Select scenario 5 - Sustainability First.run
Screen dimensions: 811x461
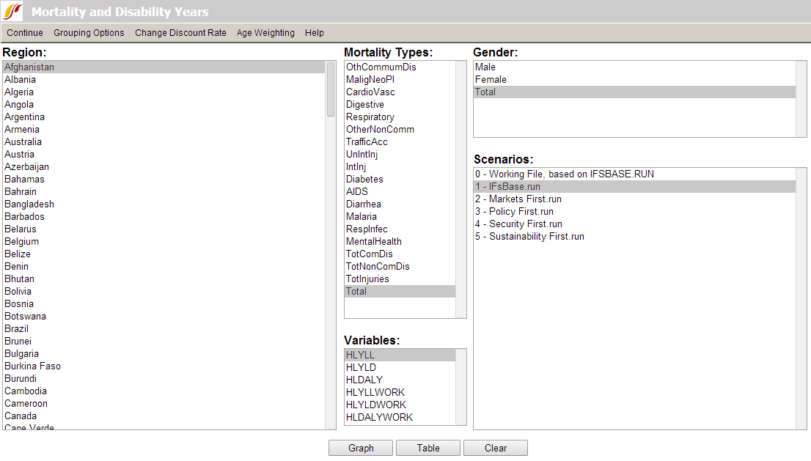[529, 237]
